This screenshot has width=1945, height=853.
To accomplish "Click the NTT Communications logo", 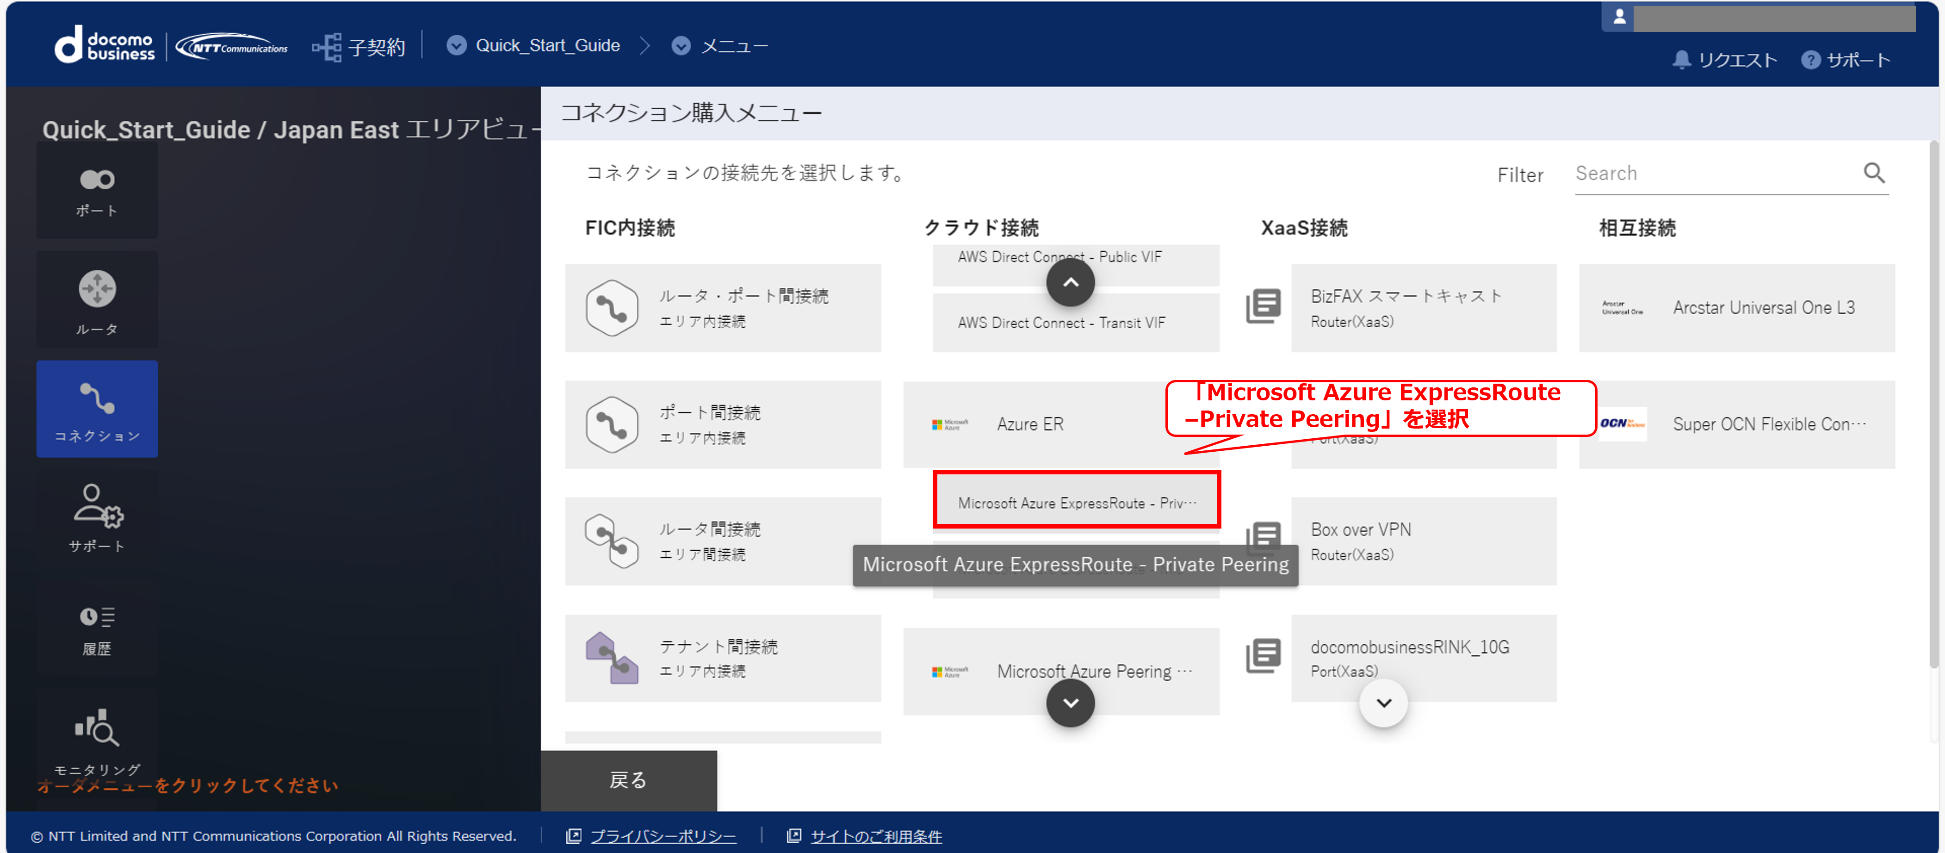I will [232, 47].
